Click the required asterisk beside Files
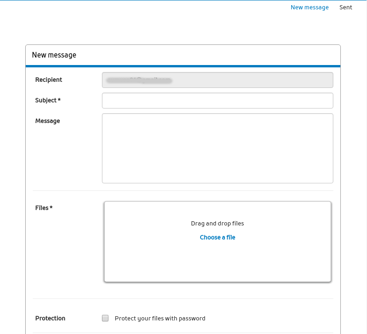 click(51, 208)
